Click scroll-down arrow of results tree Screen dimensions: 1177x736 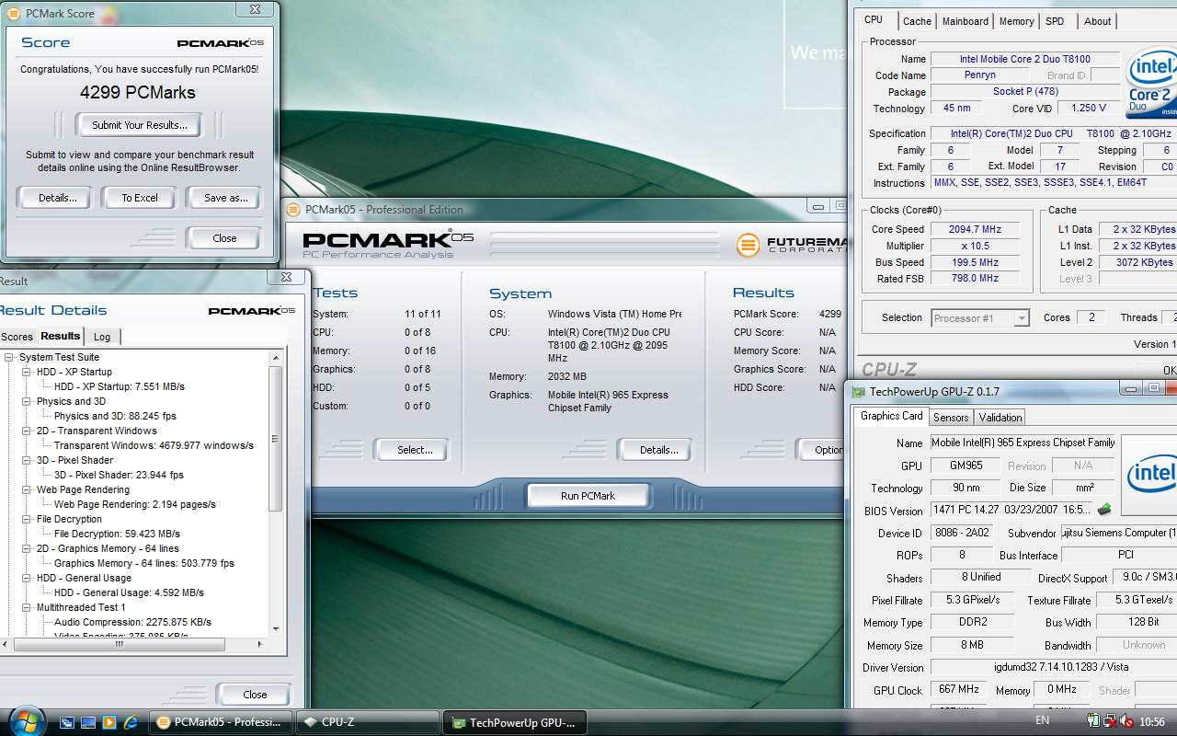tap(276, 629)
